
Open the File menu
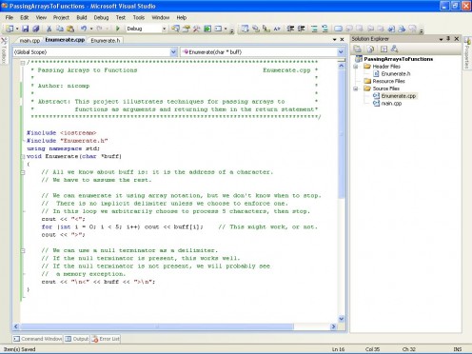[x=10, y=17]
